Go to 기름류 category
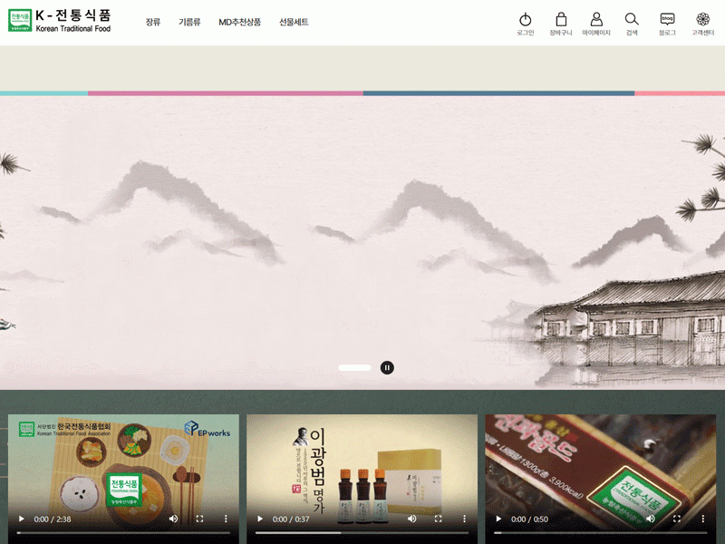Image resolution: width=725 pixels, height=544 pixels. click(189, 22)
